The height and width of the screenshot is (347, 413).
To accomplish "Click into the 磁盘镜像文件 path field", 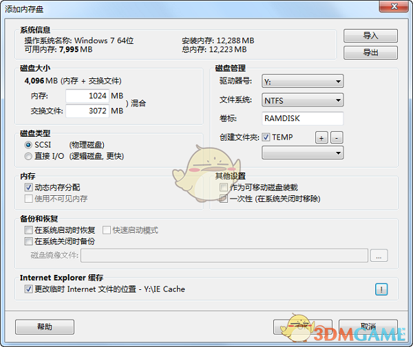I will (x=224, y=256).
